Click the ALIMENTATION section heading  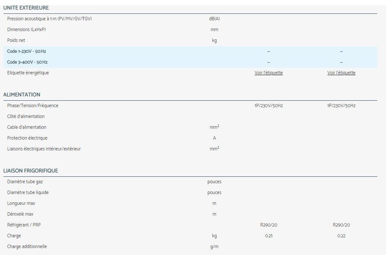(22, 95)
